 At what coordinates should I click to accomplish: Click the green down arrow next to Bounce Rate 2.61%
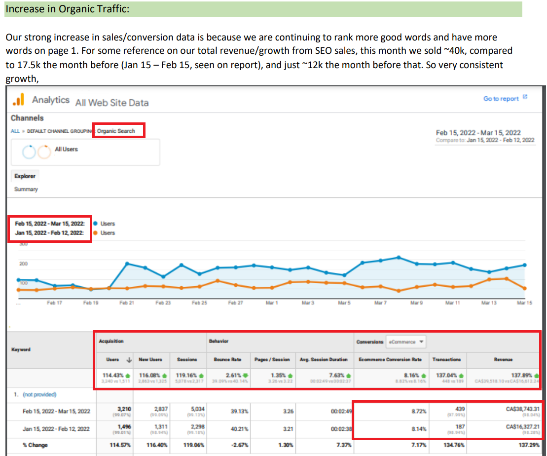(245, 376)
